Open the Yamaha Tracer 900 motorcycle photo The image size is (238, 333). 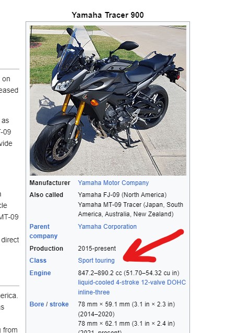pos(108,101)
